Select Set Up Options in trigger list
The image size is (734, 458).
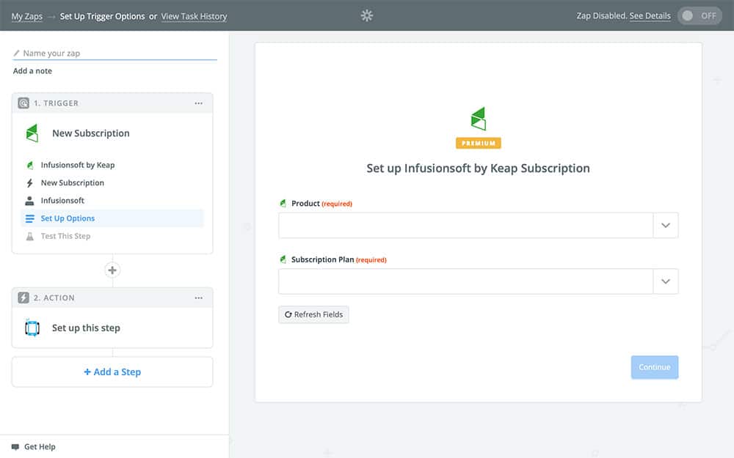click(68, 218)
